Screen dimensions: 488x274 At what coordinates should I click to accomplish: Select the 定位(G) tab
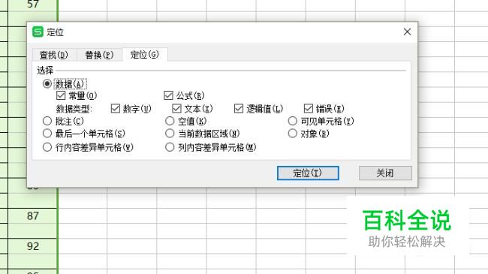145,55
